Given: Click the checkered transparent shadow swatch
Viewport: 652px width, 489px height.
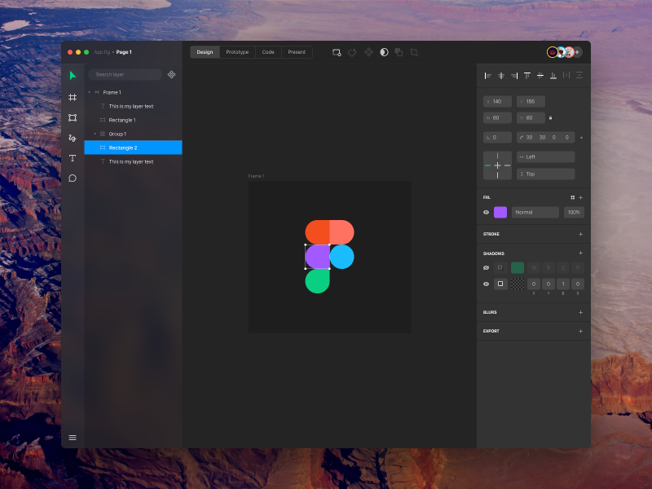Looking at the screenshot, I should (518, 284).
